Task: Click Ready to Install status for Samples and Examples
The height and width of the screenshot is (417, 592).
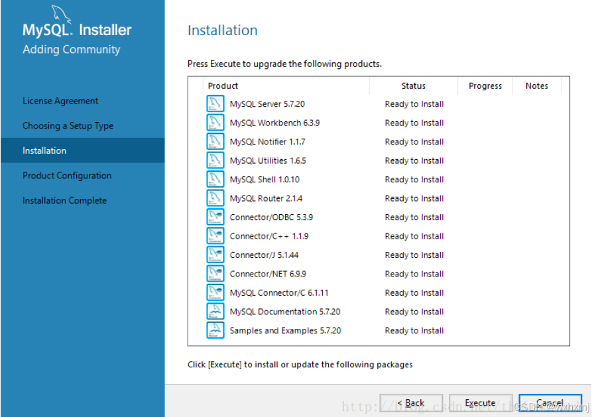Action: (x=414, y=331)
